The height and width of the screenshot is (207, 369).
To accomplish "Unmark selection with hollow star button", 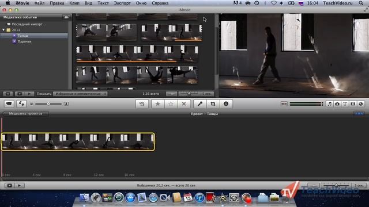I will click(x=171, y=103).
